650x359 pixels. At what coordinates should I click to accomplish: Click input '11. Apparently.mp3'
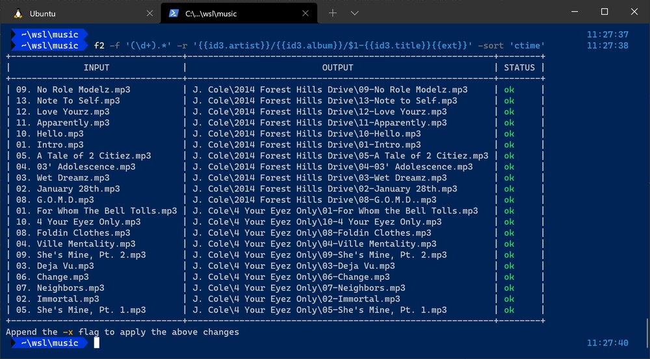tap(63, 123)
